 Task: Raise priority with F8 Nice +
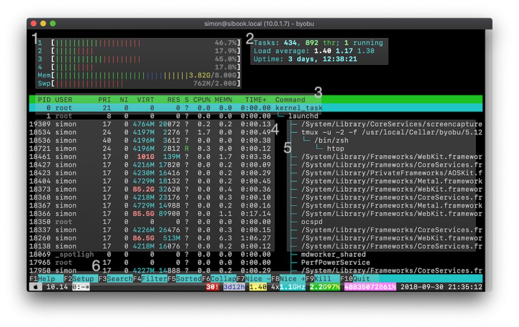click(288, 279)
